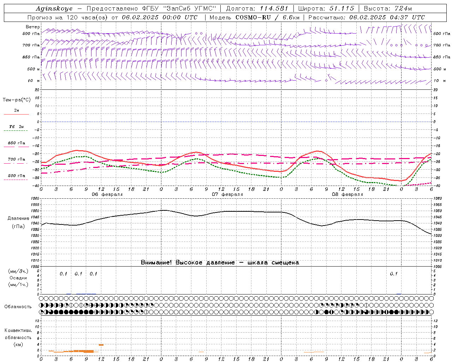Click the "Осадки" precipitation label
Viewport: 452px width, 362px height.
(18, 278)
